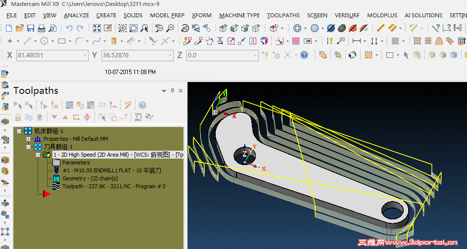Open the Y coordinate dropdown arrow

coord(170,55)
